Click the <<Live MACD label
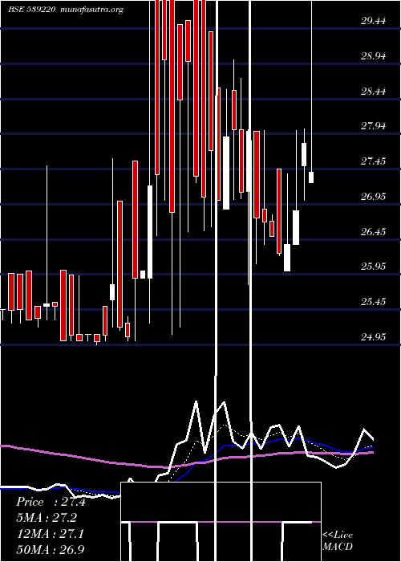This screenshot has height=562, width=401. point(338,540)
